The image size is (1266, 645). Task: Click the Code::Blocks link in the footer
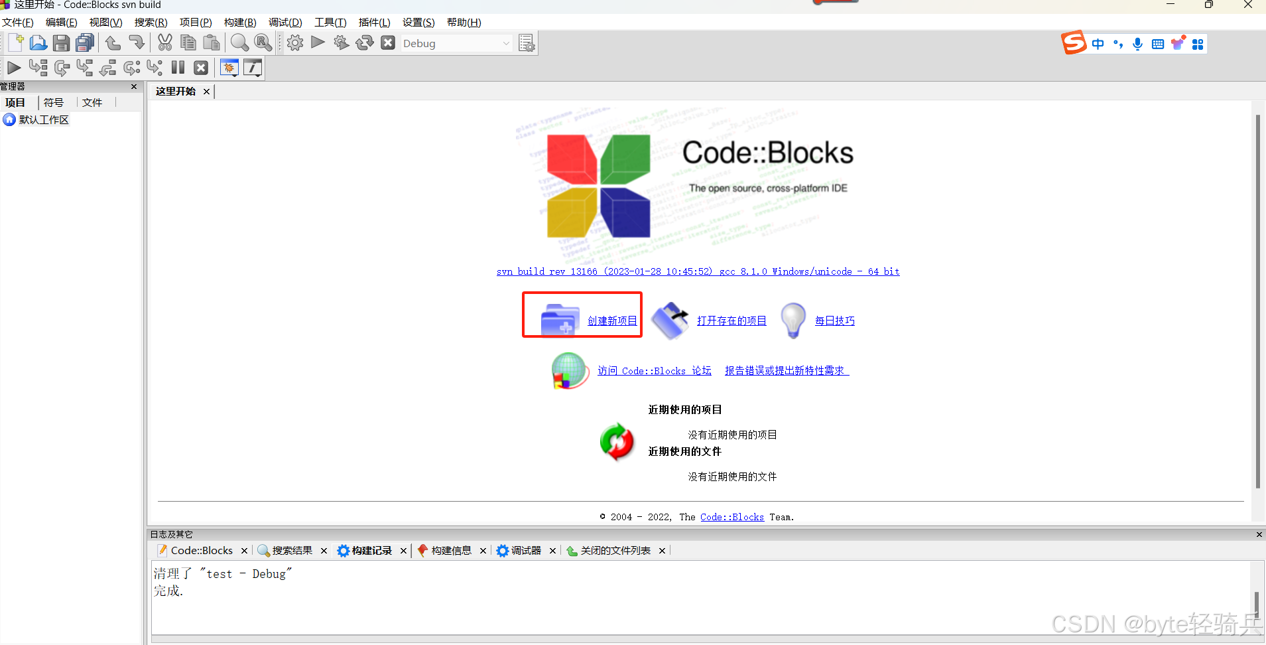[732, 517]
